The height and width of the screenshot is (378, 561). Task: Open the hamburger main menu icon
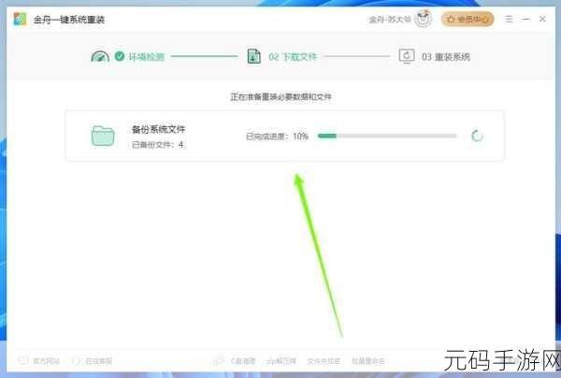pyautogui.click(x=509, y=19)
